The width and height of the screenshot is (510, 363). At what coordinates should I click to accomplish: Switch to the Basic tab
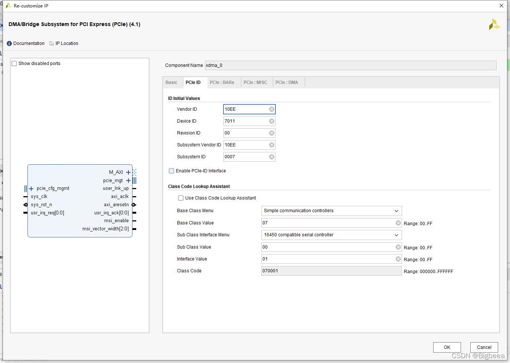[x=171, y=82]
